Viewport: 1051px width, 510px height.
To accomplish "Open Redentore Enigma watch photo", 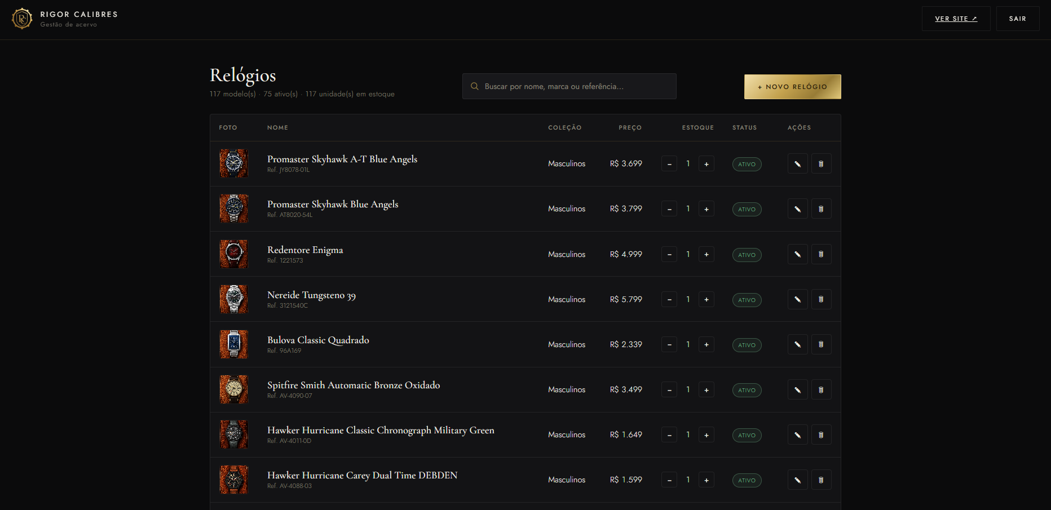I will [x=233, y=254].
